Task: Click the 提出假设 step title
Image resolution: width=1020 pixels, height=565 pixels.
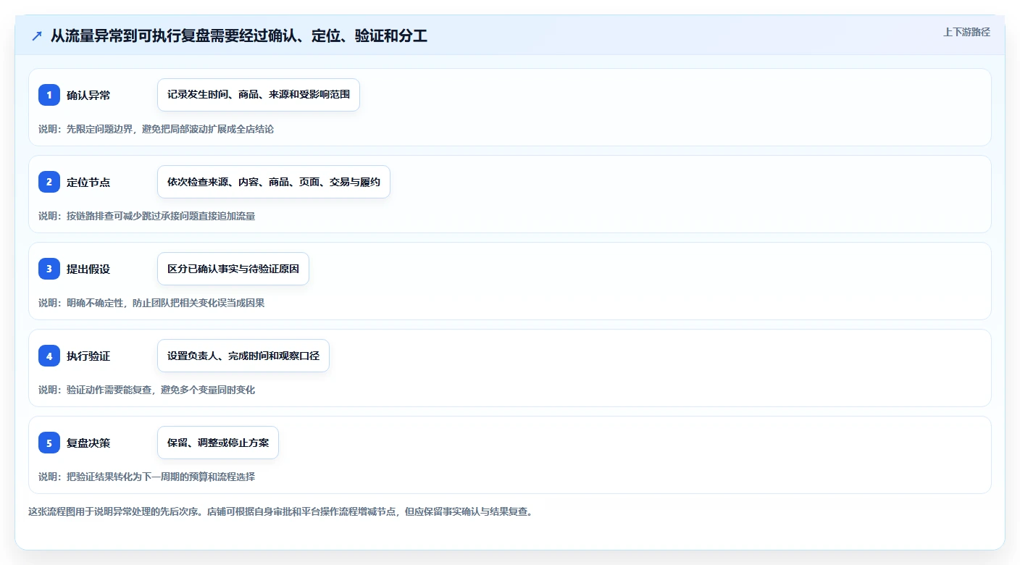Action: (88, 269)
